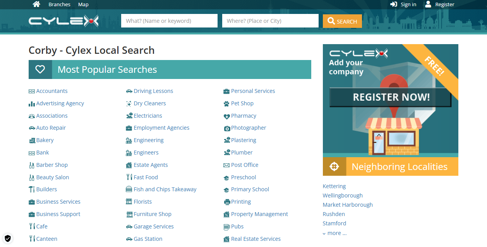This screenshot has height=247, width=487.
Task: Click the shield icon in bottom left corner
Action: point(8,238)
